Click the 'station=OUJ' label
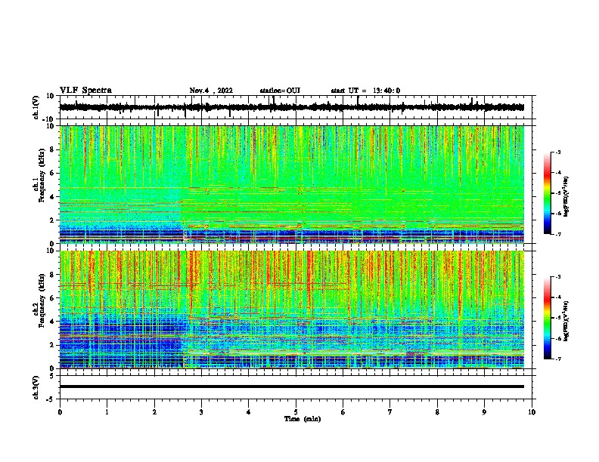 click(x=280, y=91)
